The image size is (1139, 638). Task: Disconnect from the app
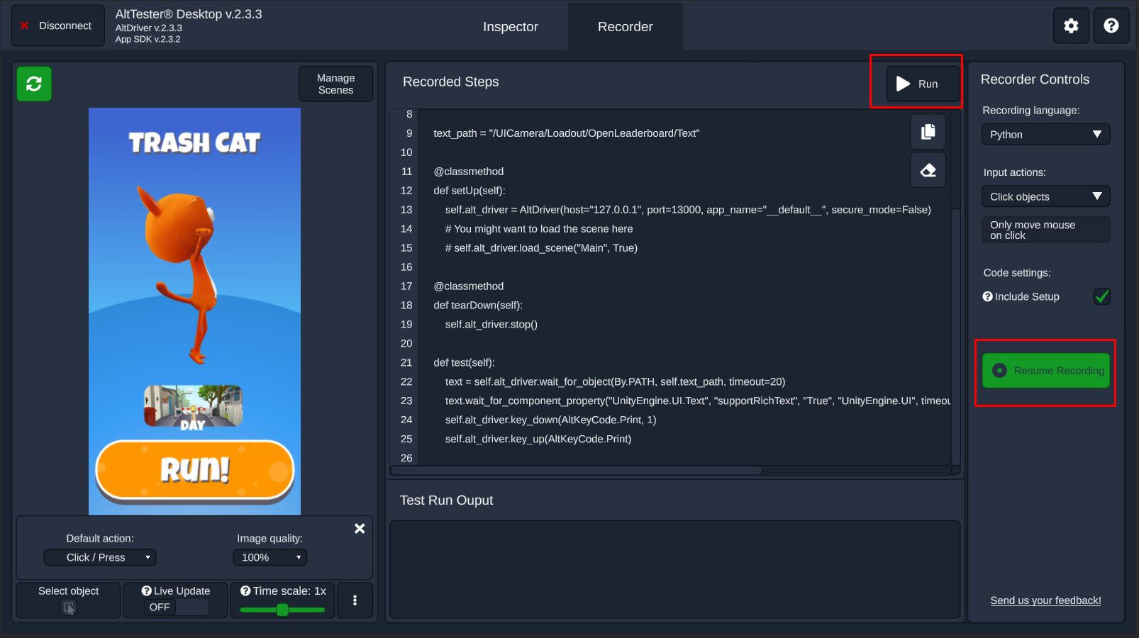57,26
